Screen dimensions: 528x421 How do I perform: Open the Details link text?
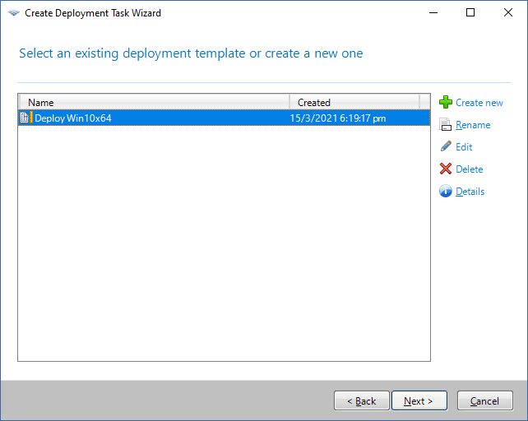point(470,192)
